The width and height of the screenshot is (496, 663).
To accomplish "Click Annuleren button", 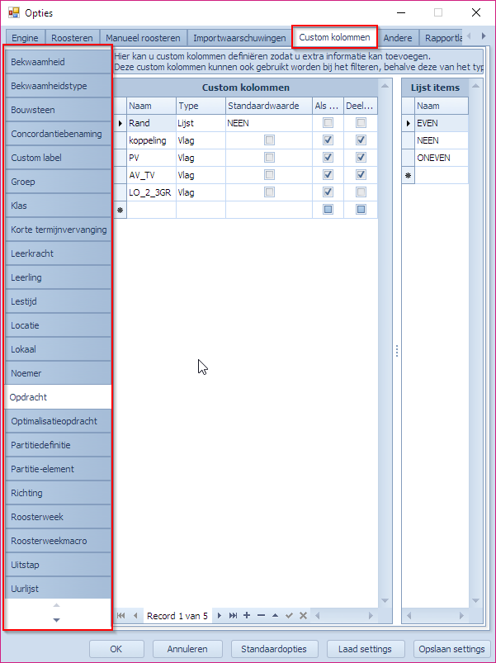I will (187, 649).
